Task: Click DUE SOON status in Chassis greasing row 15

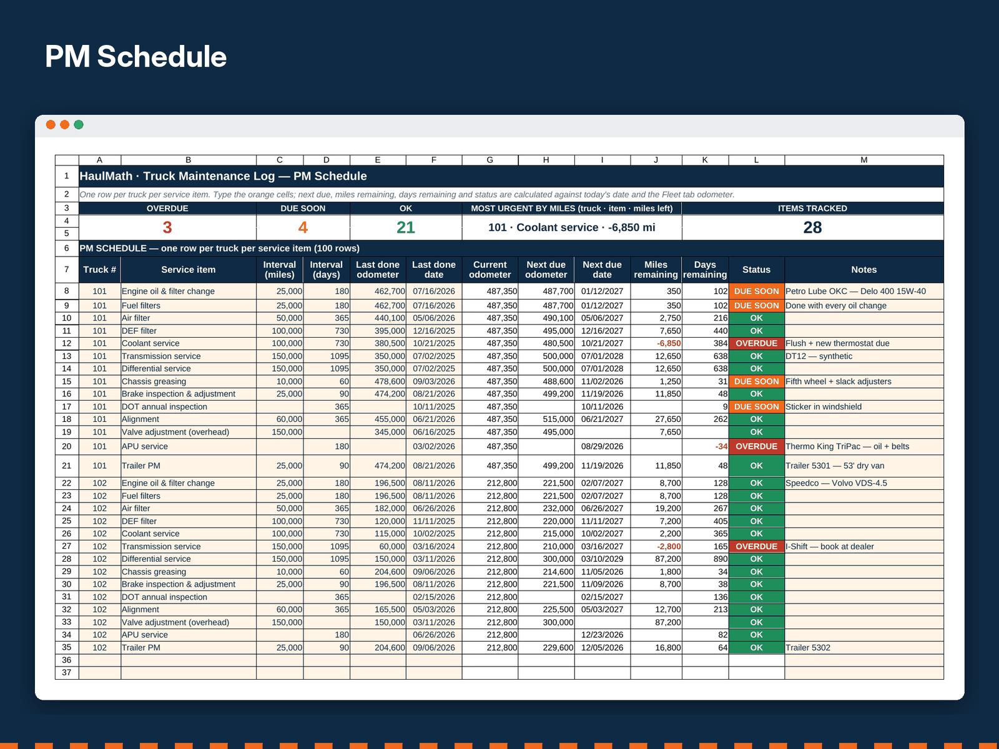Action: [x=757, y=381]
